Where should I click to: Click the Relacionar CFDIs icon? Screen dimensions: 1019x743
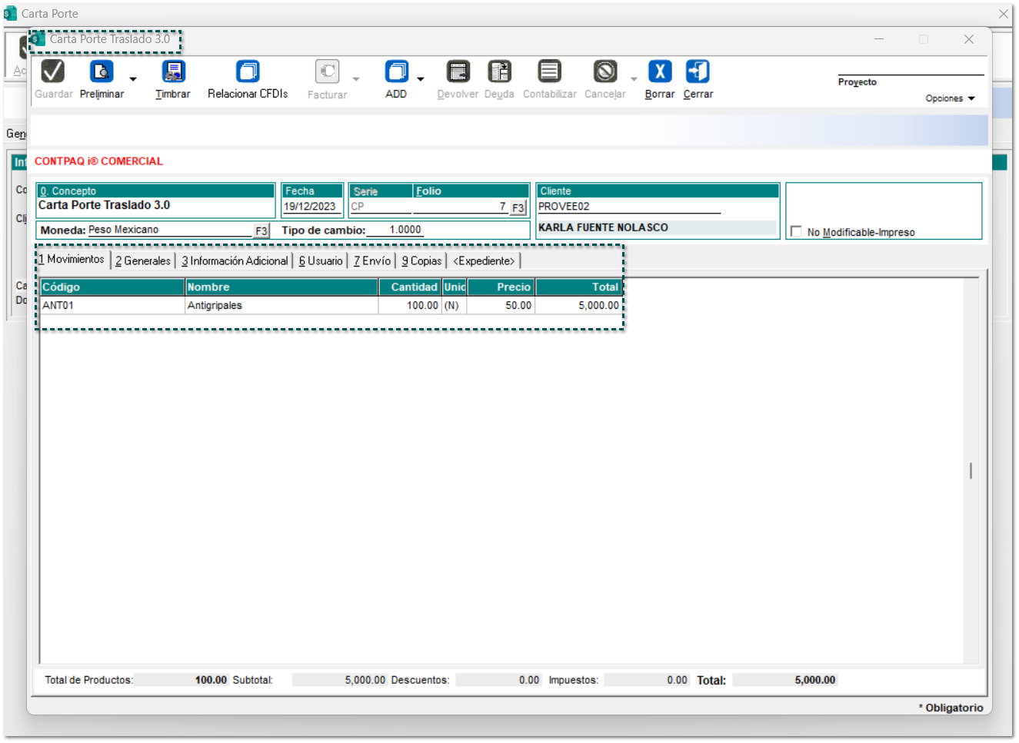click(x=248, y=72)
